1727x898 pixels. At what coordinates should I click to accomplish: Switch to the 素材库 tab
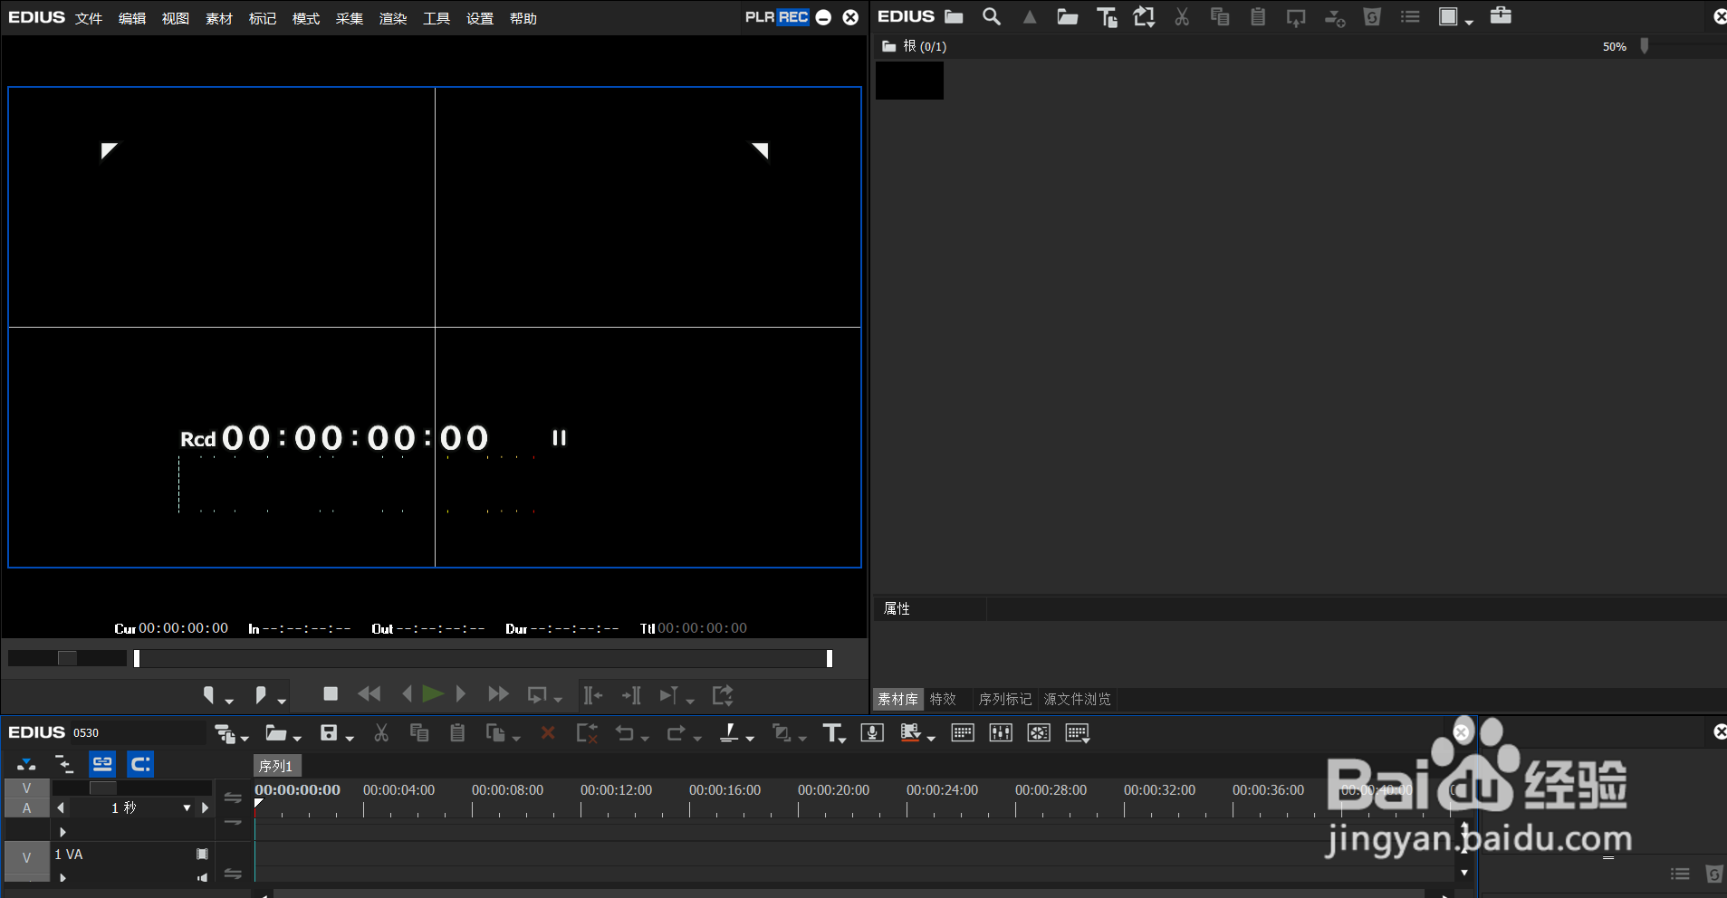pos(897,699)
